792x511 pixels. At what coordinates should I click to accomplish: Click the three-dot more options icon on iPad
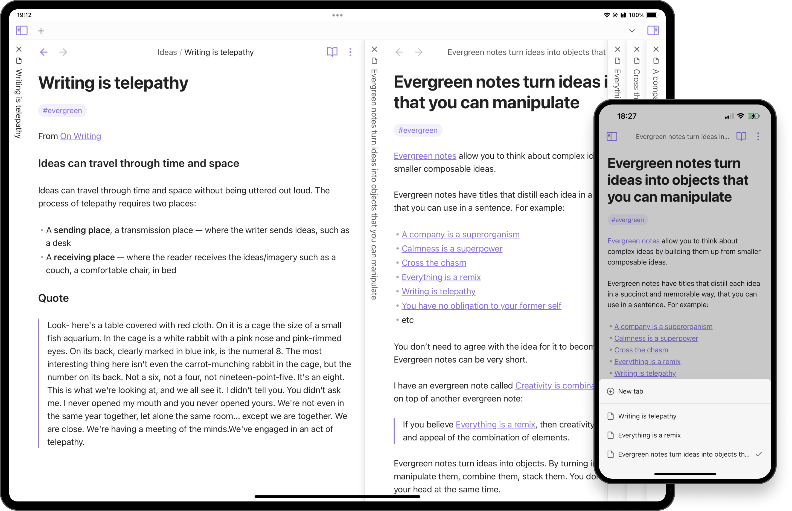(350, 52)
